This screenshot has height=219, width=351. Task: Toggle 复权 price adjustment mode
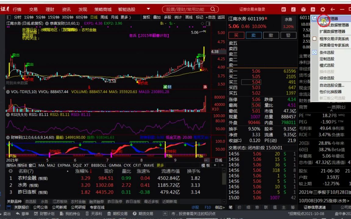tap(147, 17)
